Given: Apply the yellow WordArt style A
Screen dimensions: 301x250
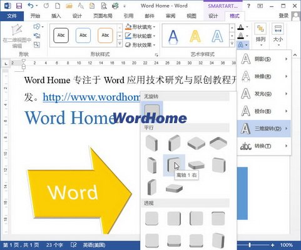Looking at the screenshot, I should pos(195,36).
